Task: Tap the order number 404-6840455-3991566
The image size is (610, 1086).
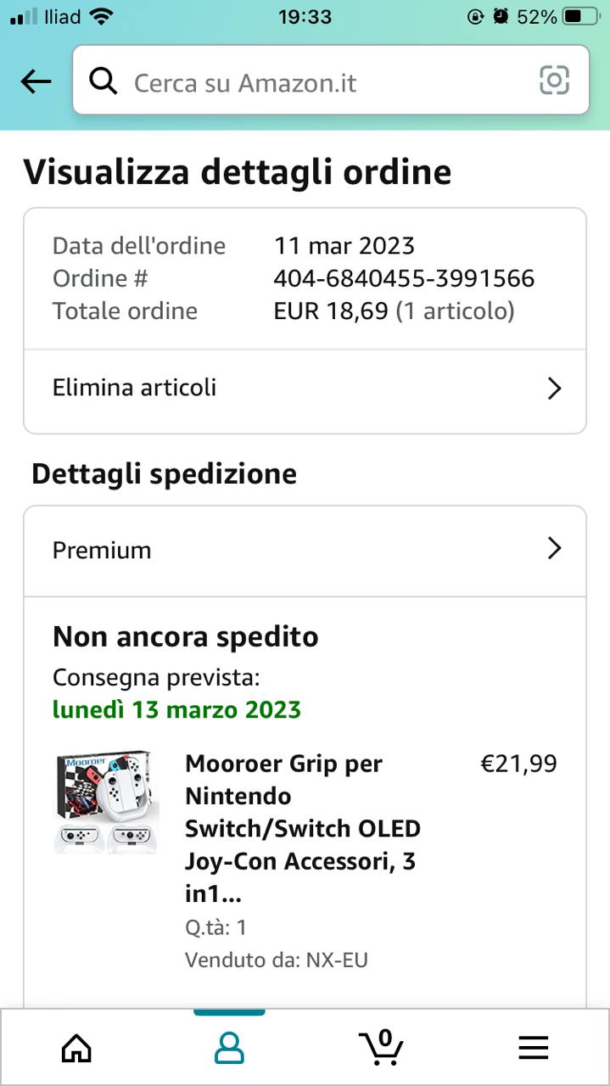Action: click(x=404, y=278)
